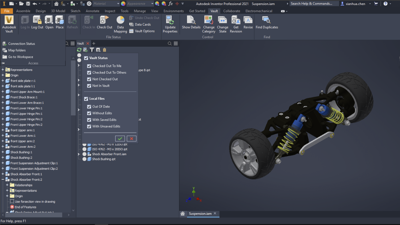Click the Appearance color wheel icon
Viewport: 400px width, 225px height.
point(123,4)
